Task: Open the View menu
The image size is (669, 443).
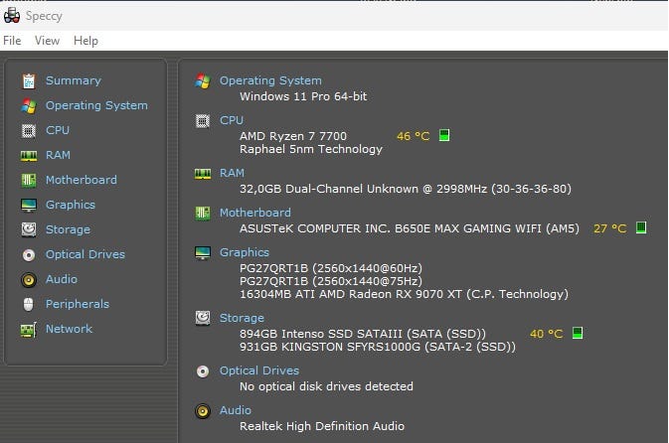Action: (47, 41)
